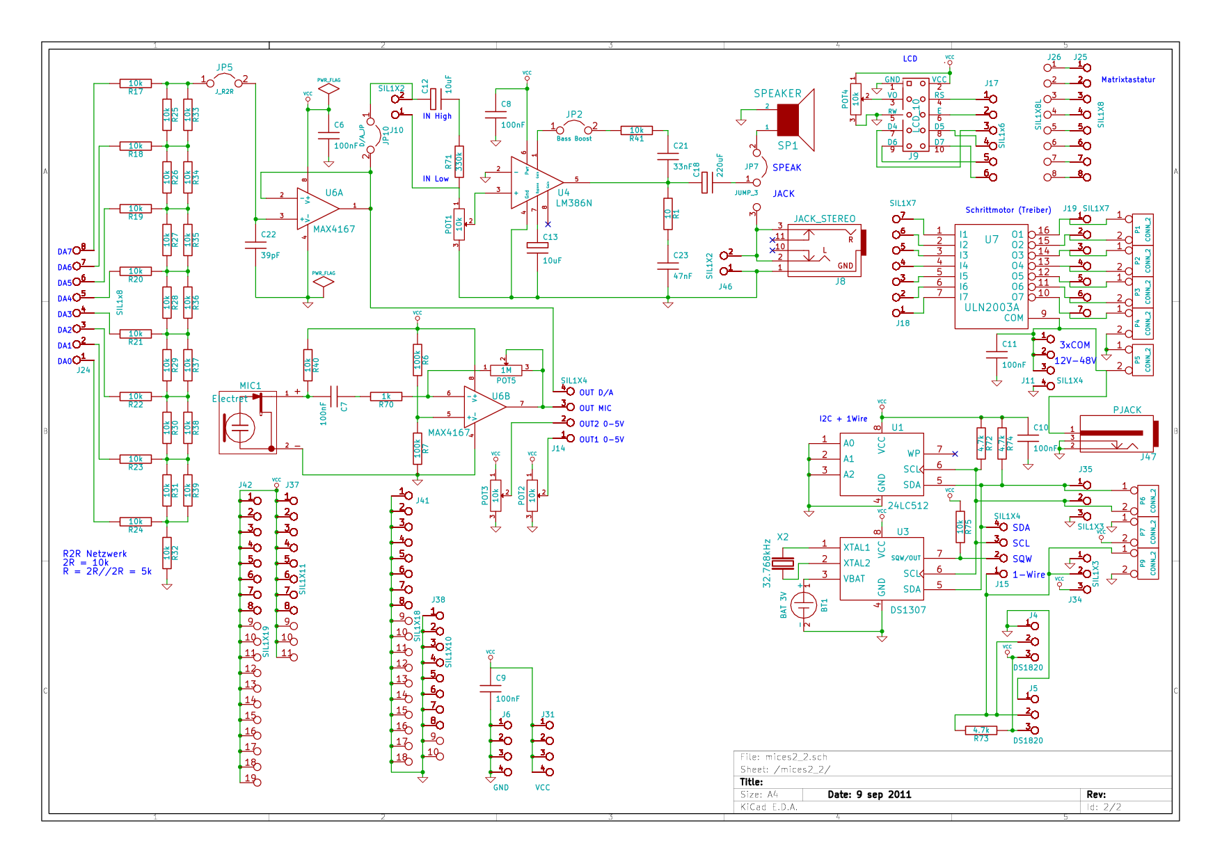Click the 'IN High' label

click(x=437, y=116)
